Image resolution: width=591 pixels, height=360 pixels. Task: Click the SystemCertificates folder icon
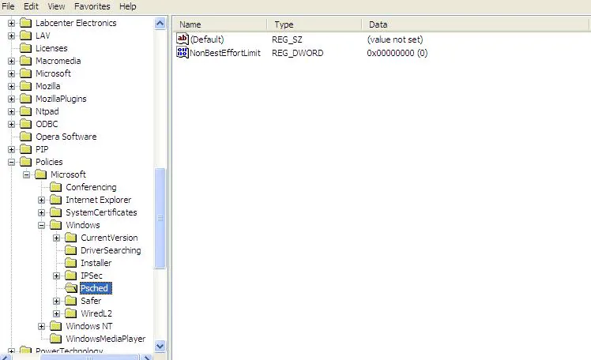pos(56,212)
